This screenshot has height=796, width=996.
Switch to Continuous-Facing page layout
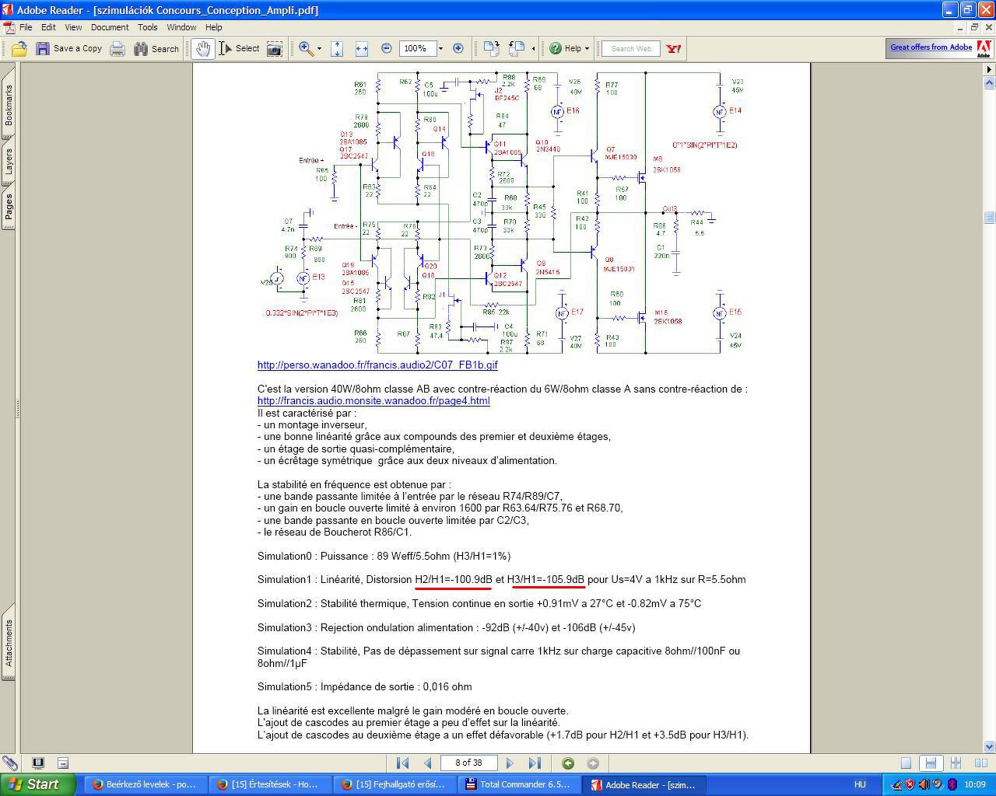956,763
